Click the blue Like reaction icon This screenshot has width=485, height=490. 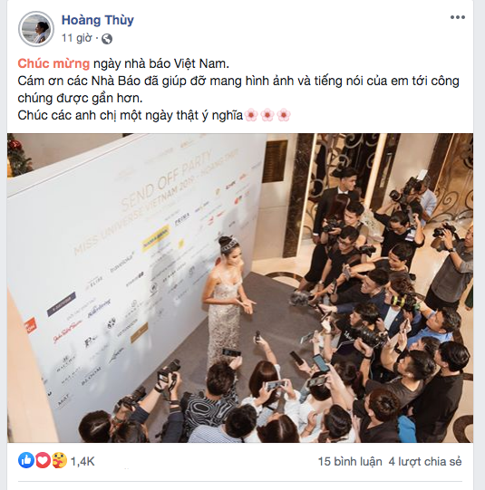tap(26, 460)
